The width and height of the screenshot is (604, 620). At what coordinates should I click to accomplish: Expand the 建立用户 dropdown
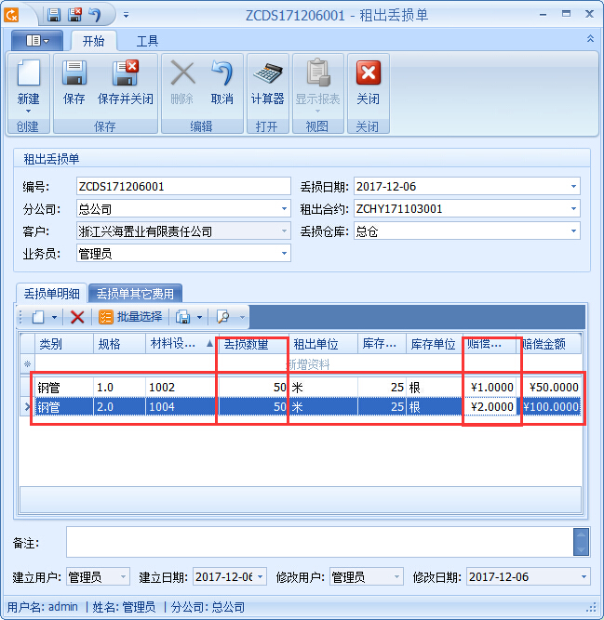coord(123,576)
